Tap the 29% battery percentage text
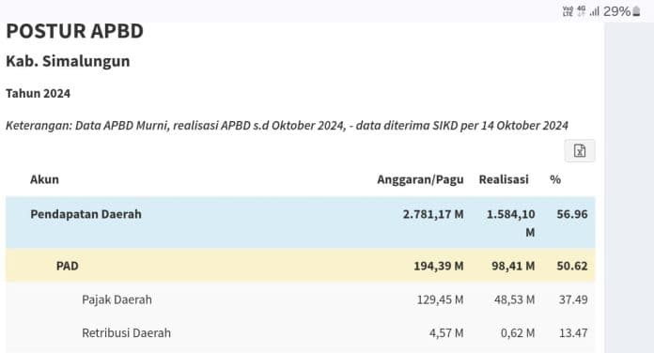 click(x=616, y=11)
